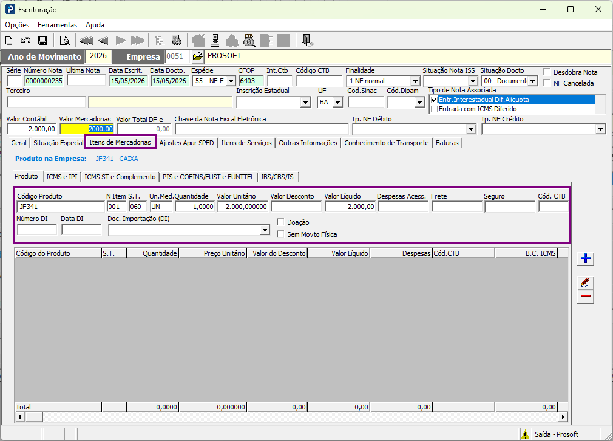Open the Tp. NF Crédito dropdown
The height and width of the screenshot is (441, 613).
coord(600,129)
